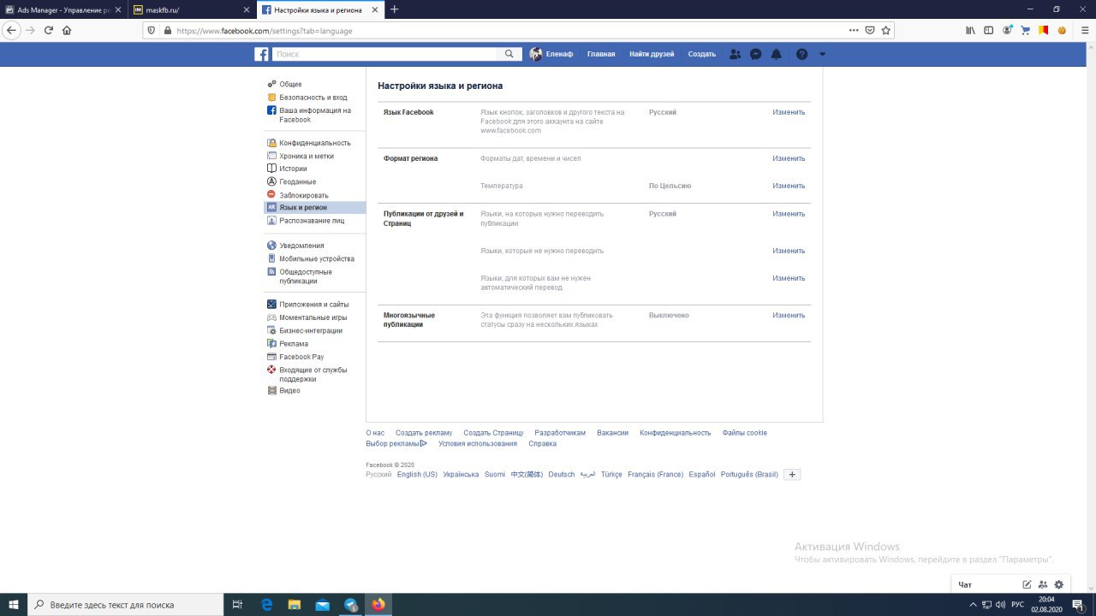
Task: Click Изменить for Температура row
Action: click(x=789, y=186)
